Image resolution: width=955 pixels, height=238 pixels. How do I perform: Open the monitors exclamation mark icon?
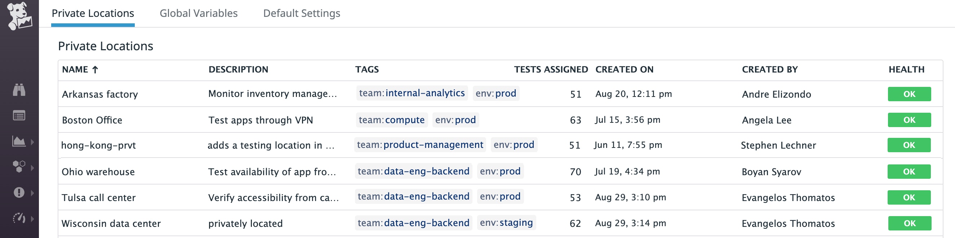click(x=19, y=192)
